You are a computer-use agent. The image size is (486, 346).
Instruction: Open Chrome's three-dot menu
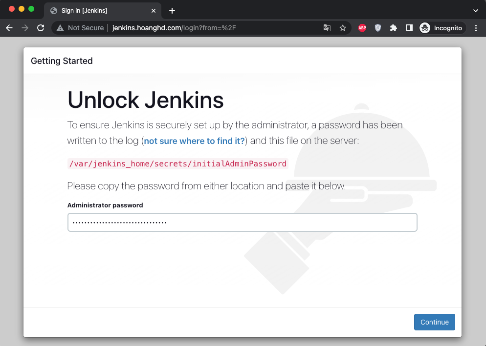[476, 28]
